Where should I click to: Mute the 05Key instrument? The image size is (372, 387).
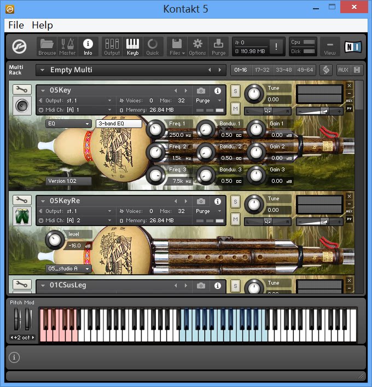pos(235,108)
